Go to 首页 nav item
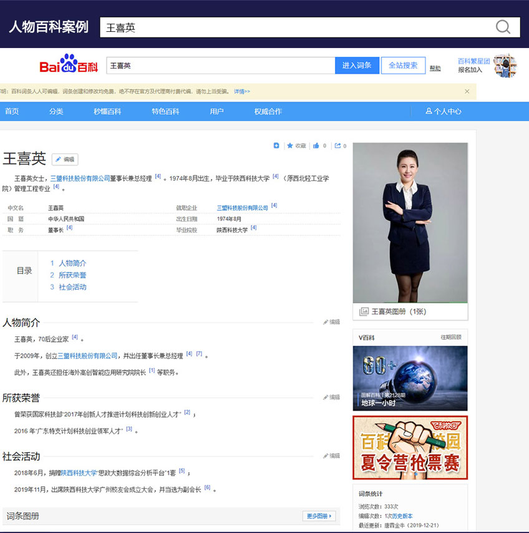This screenshot has width=529, height=533. (x=12, y=111)
